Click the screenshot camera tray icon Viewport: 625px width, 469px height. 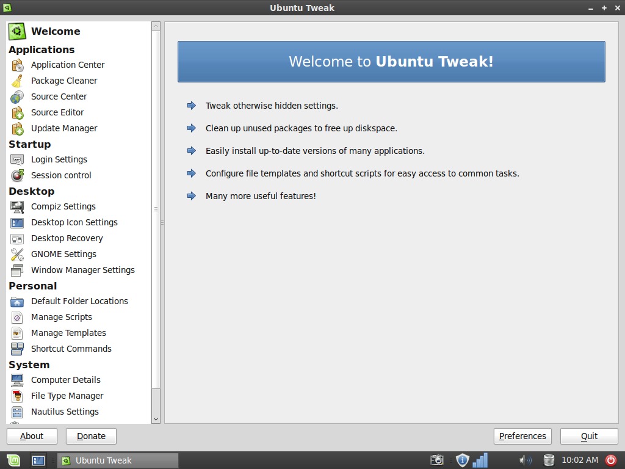[x=437, y=460]
